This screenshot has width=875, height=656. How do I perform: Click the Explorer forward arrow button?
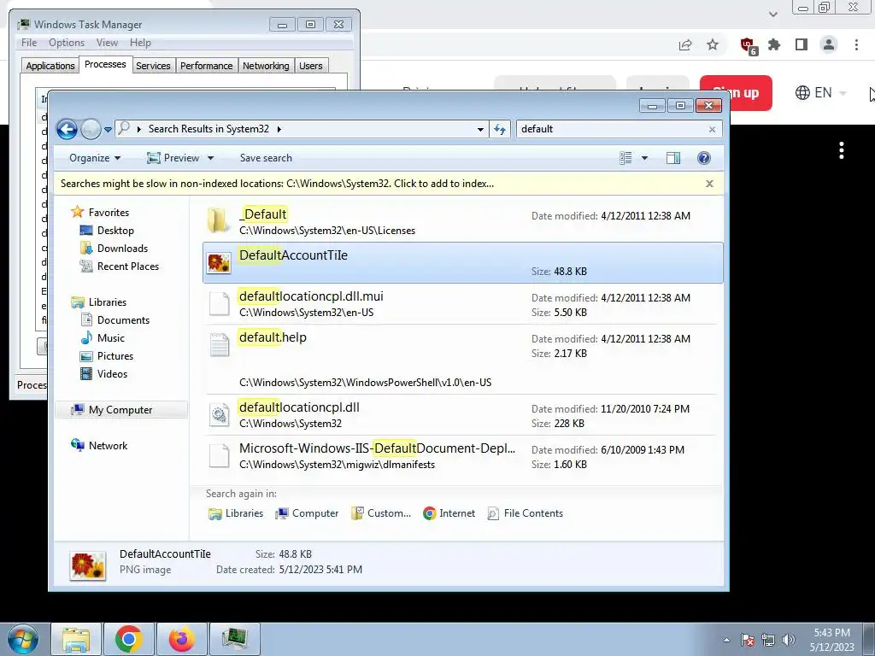(x=91, y=130)
